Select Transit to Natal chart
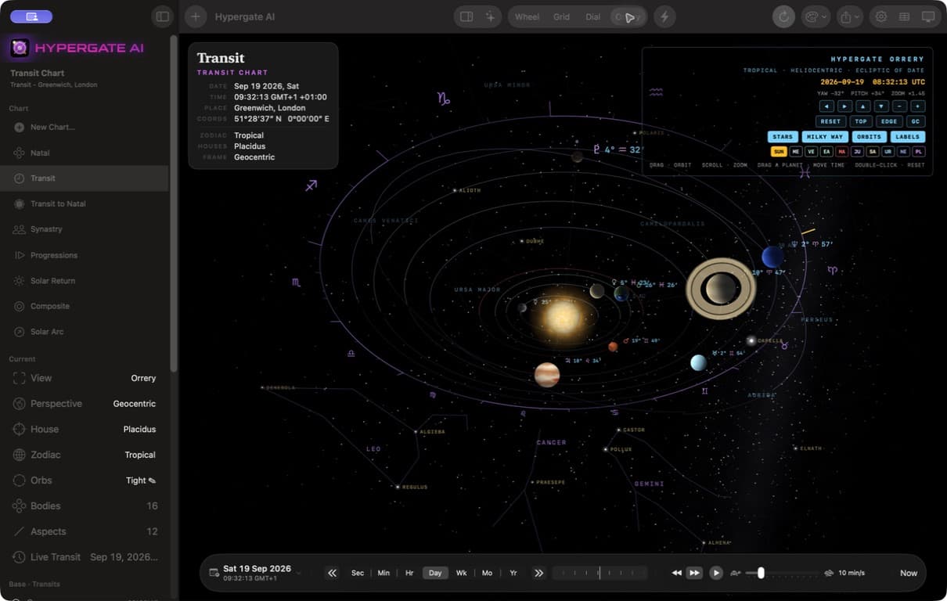 click(85, 203)
